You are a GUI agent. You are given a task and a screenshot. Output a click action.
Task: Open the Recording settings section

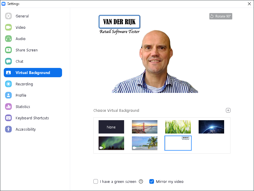(x=25, y=84)
